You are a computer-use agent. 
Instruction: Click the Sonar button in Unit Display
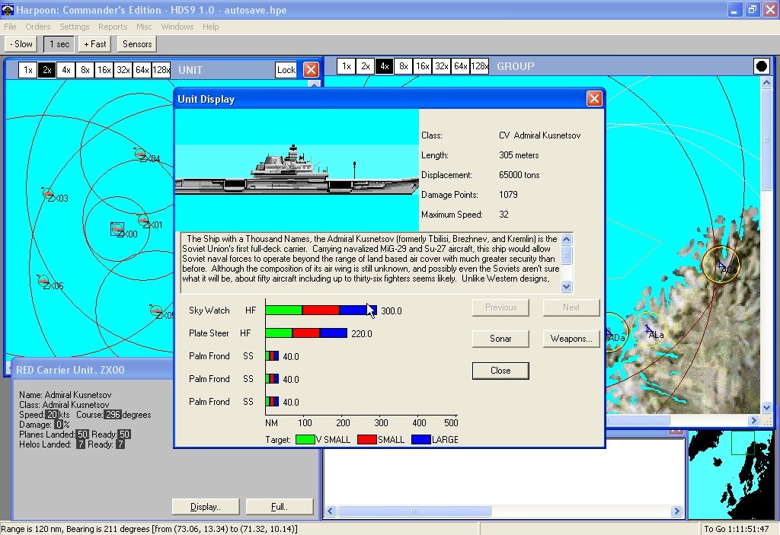500,339
